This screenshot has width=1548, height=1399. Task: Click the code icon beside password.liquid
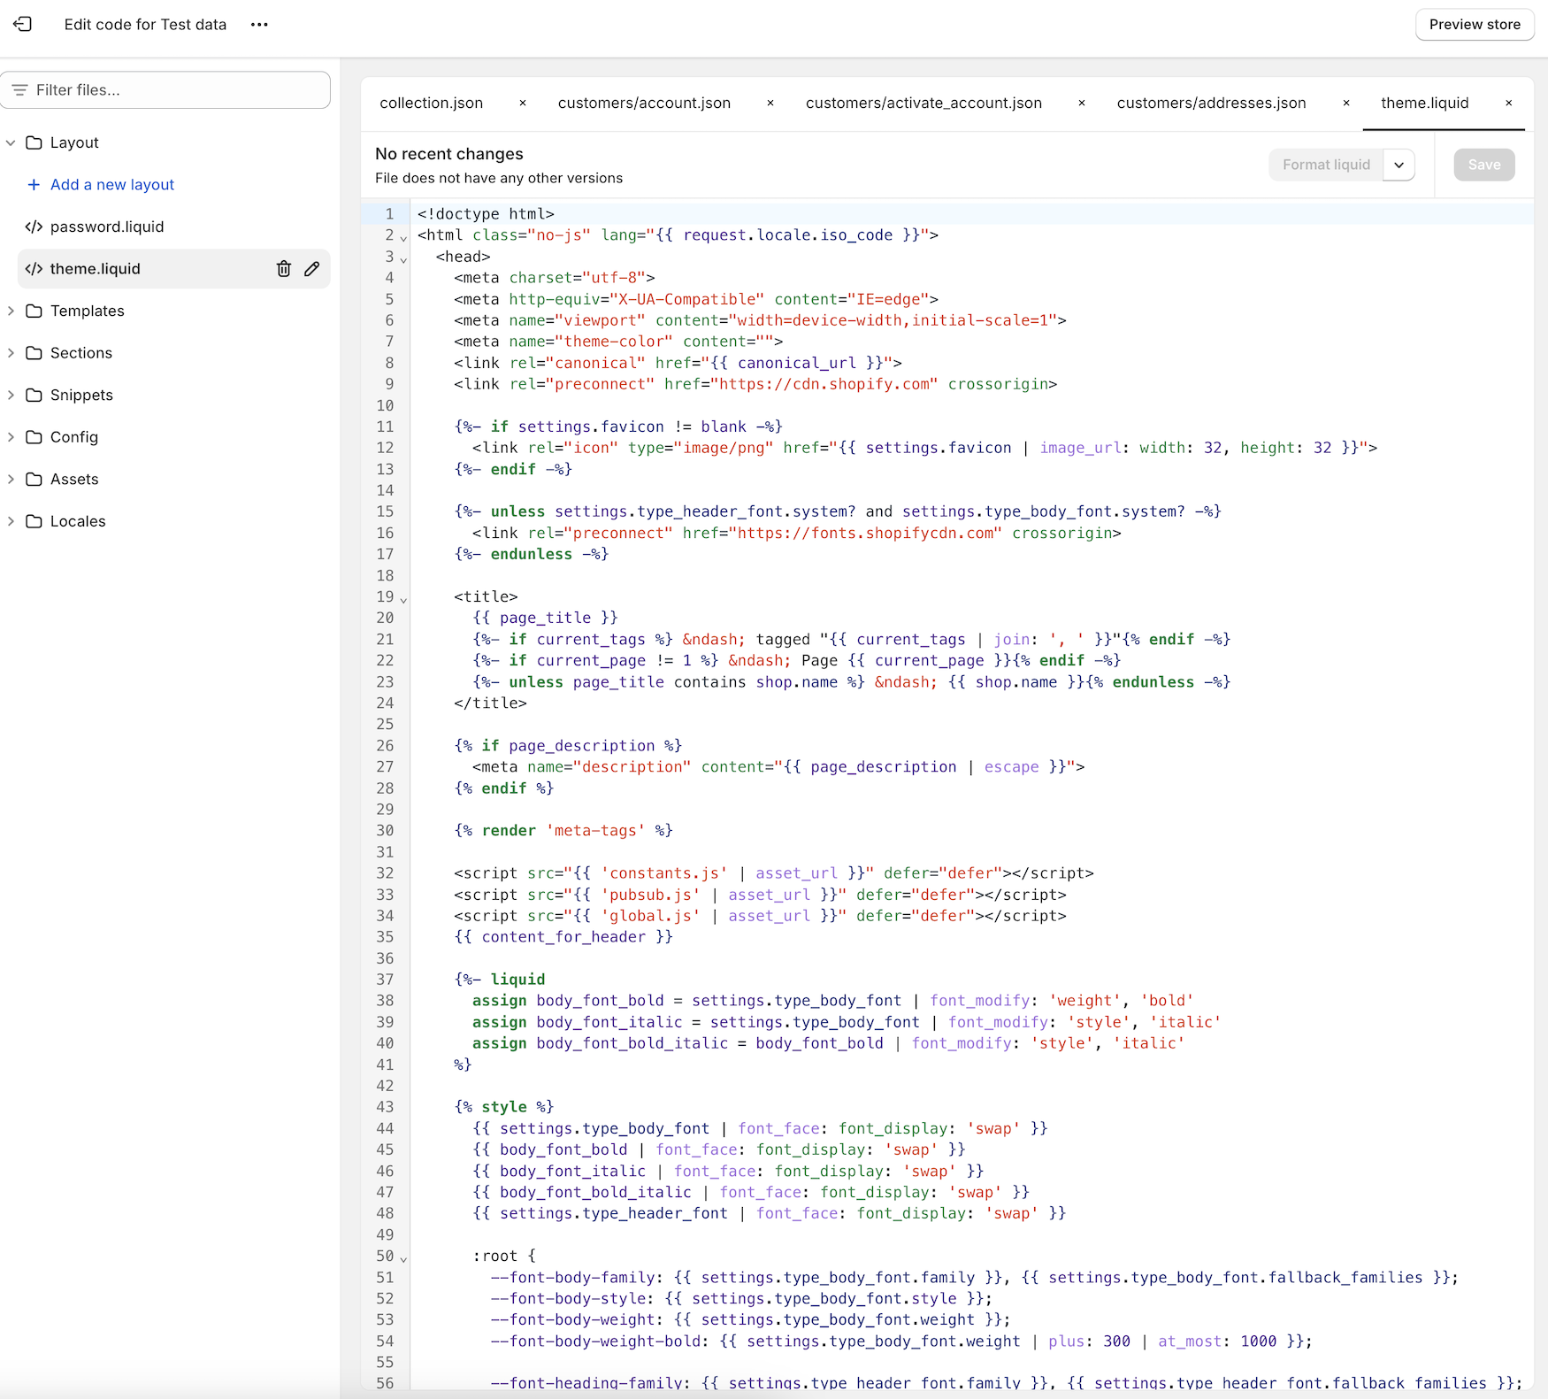[x=34, y=227]
